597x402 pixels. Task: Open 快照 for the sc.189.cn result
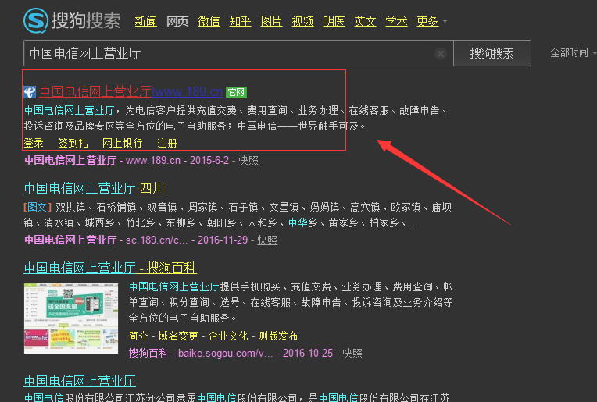tap(267, 240)
